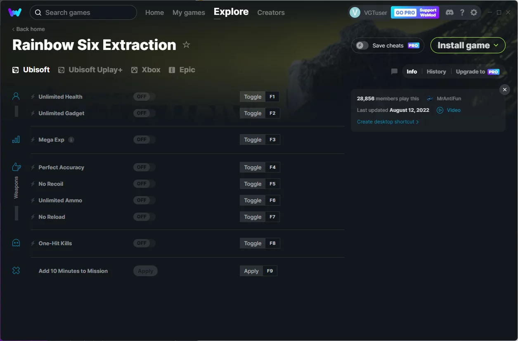Enable the Mega Exp switch
This screenshot has width=518, height=341.
coord(144,140)
